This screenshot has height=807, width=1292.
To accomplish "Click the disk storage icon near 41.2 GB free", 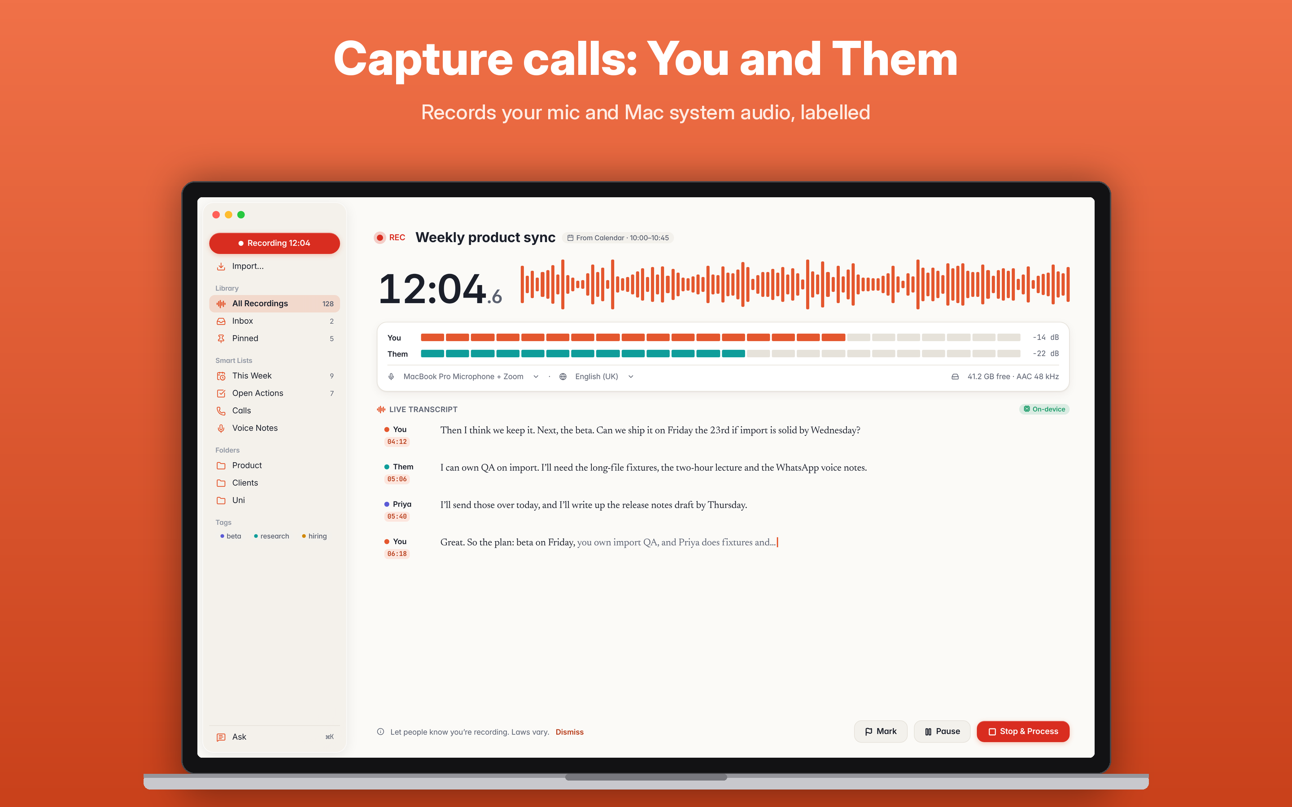I will (955, 377).
